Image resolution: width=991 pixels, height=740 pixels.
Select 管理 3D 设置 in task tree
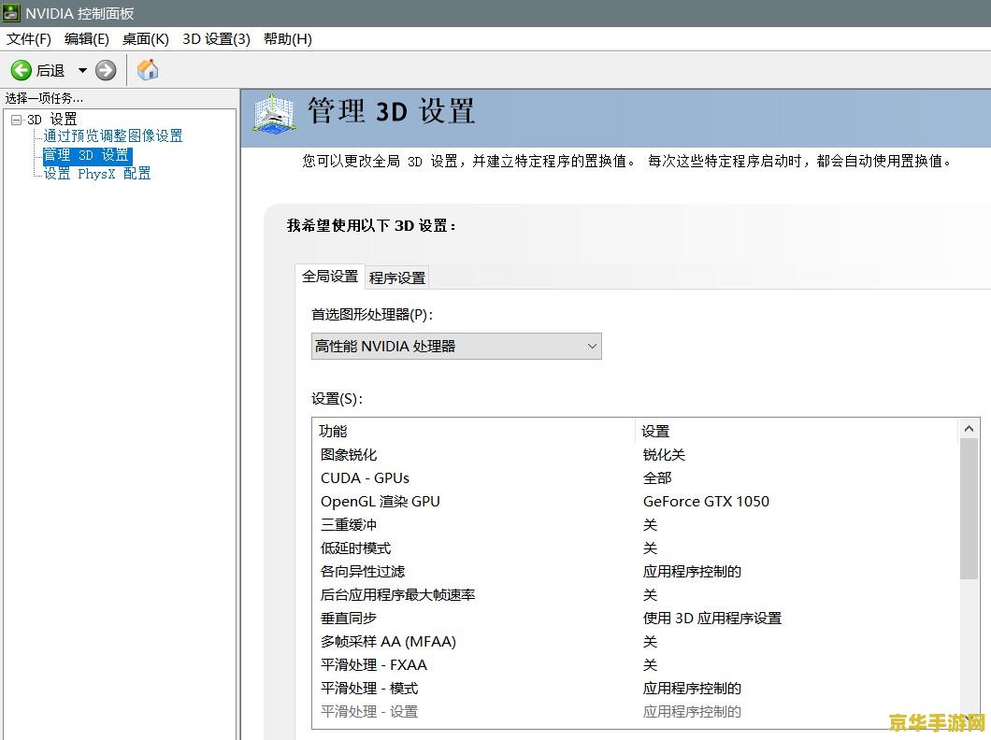click(87, 155)
